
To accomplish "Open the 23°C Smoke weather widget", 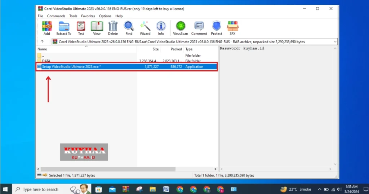I will tap(295, 189).
